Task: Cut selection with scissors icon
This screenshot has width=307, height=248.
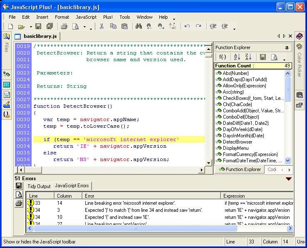Action: pos(102,26)
